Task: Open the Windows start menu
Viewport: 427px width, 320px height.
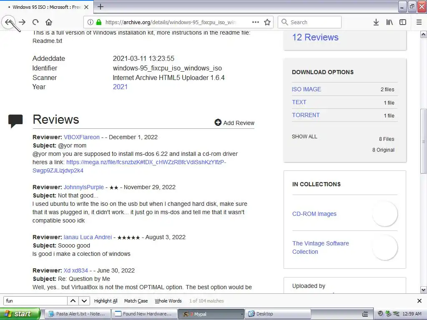Action: point(20,314)
